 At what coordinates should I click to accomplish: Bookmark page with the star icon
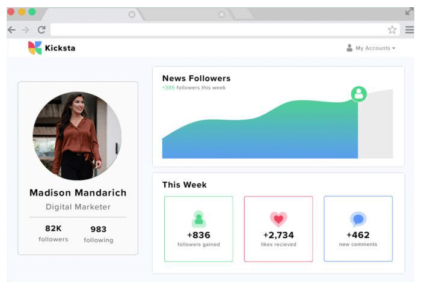click(x=392, y=30)
